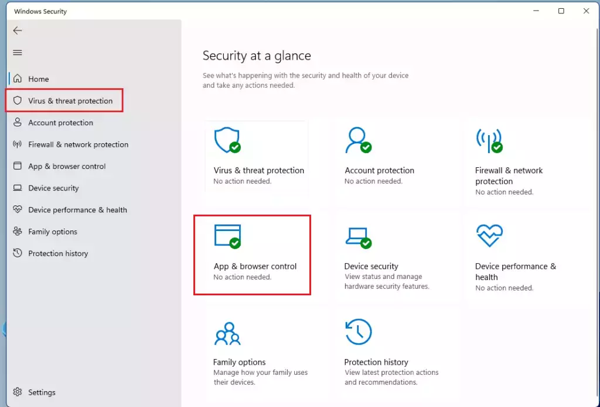This screenshot has height=407, width=600.
Task: Open the Virus & threat protection tile title
Action: [258, 170]
